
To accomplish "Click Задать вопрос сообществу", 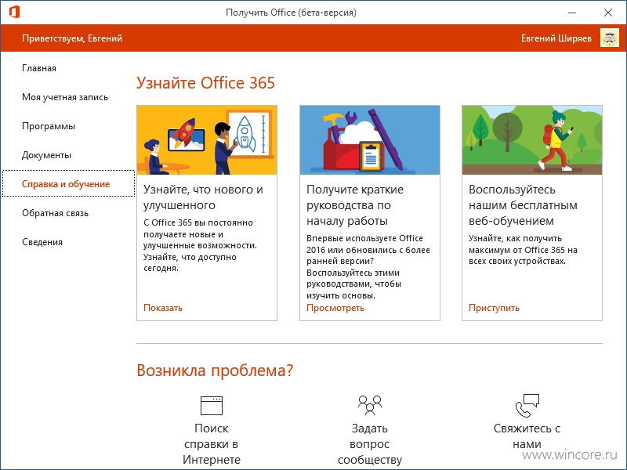I will [x=369, y=443].
